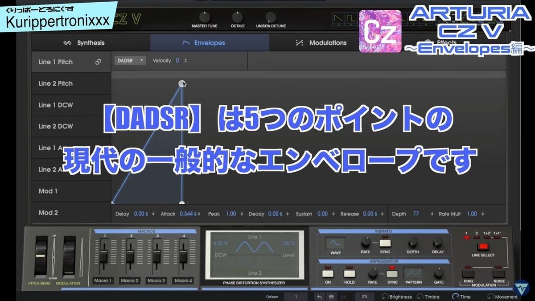Click the Timbre macro knob

[420, 297]
